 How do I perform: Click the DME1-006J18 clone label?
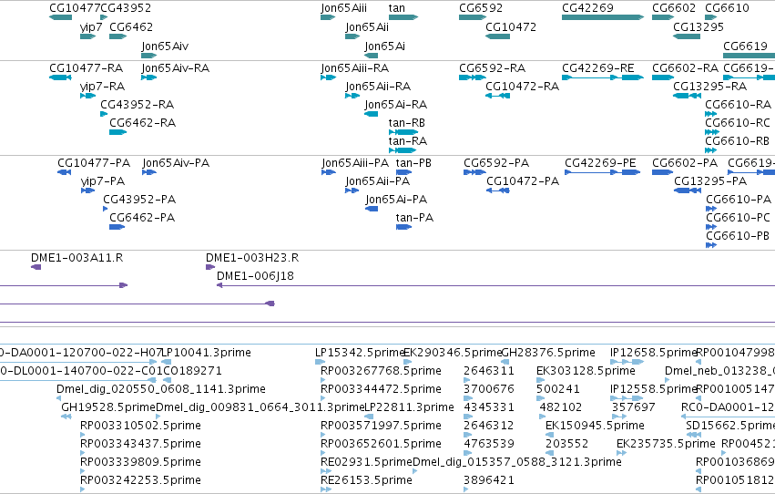coord(256,276)
